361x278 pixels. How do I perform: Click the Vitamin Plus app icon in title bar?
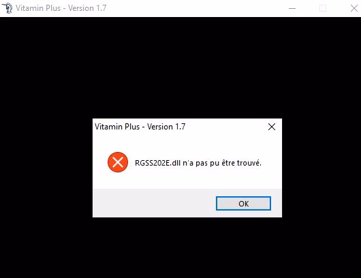(x=7, y=8)
